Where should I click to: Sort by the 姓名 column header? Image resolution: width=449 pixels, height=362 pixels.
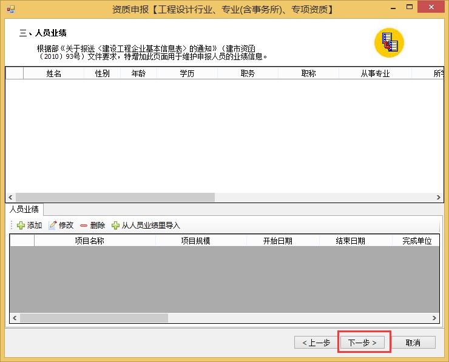53,74
